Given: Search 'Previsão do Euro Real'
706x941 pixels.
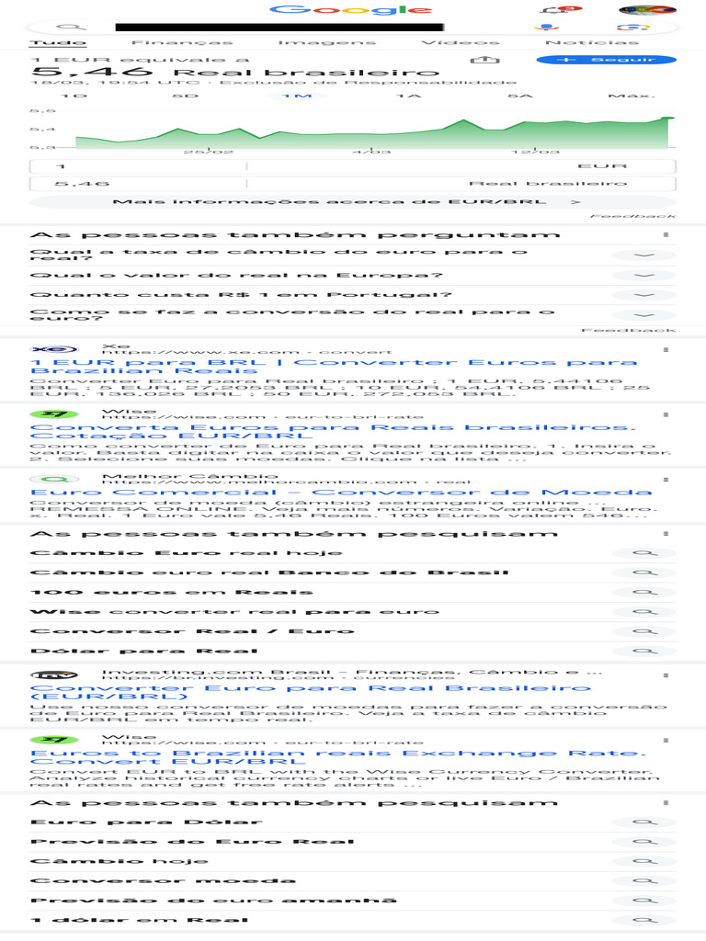Looking at the screenshot, I should tap(192, 842).
